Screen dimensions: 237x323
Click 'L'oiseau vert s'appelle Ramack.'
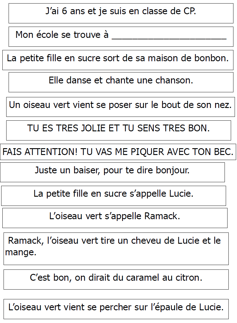(x=115, y=216)
